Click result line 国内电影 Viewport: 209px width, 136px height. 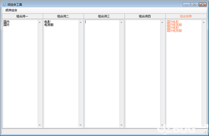[173, 22]
